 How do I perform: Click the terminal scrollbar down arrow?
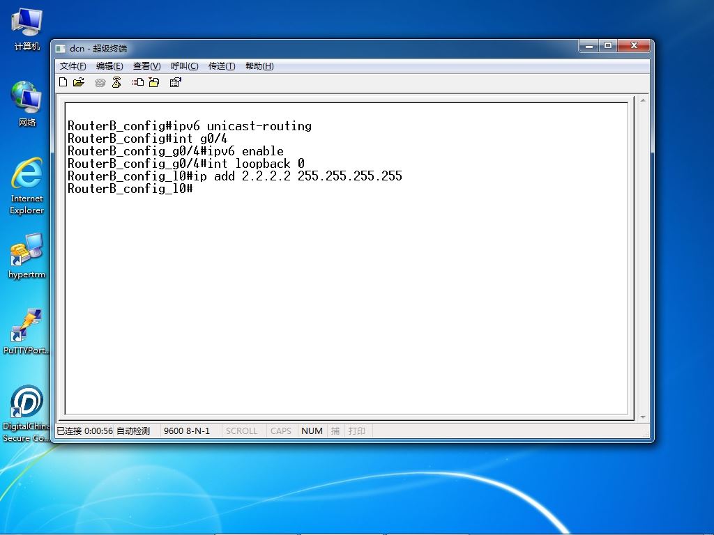coord(642,417)
